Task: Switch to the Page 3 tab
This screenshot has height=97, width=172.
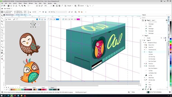Action: point(43,88)
